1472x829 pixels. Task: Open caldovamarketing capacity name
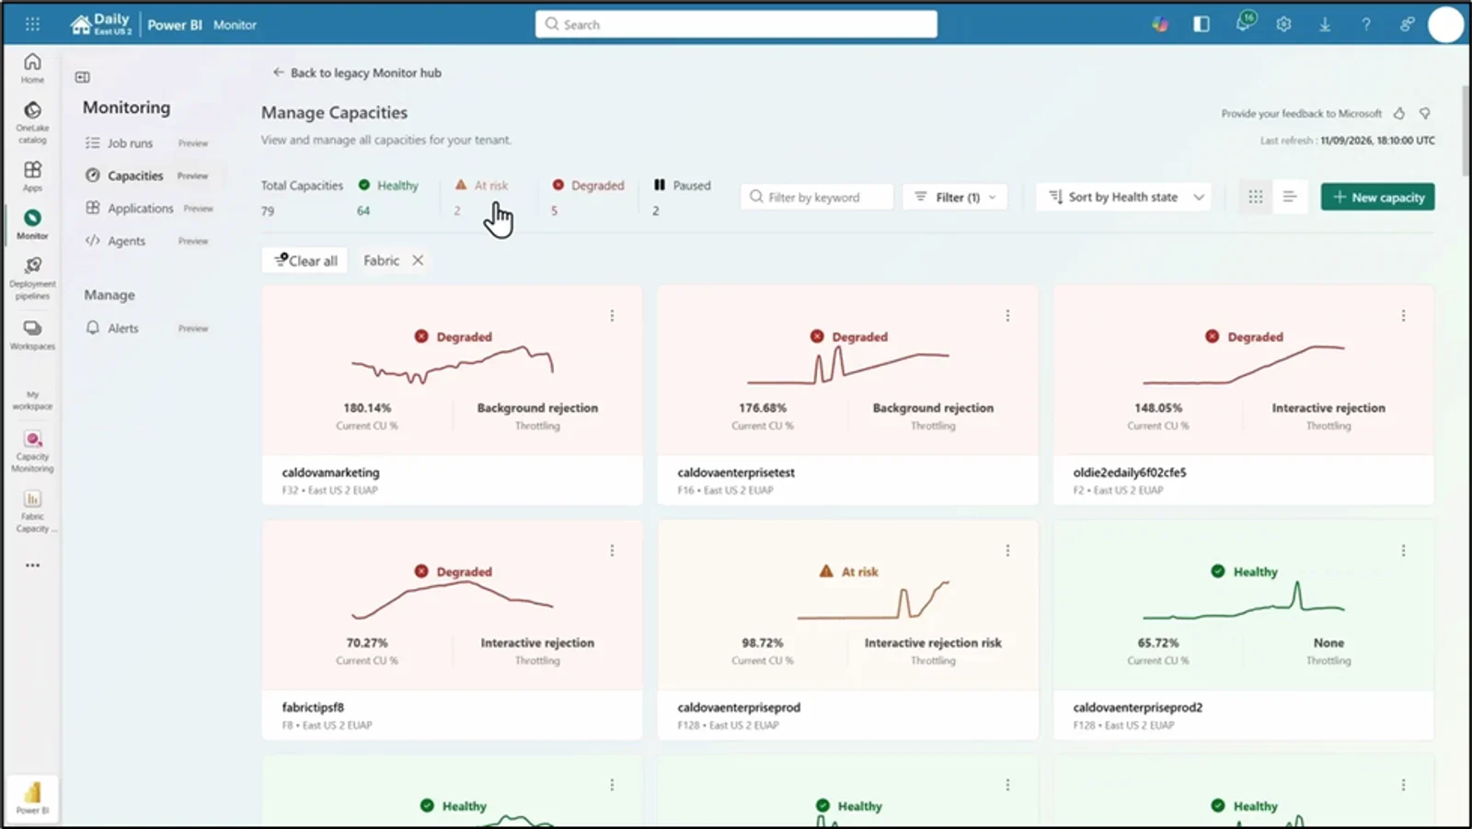(x=330, y=472)
